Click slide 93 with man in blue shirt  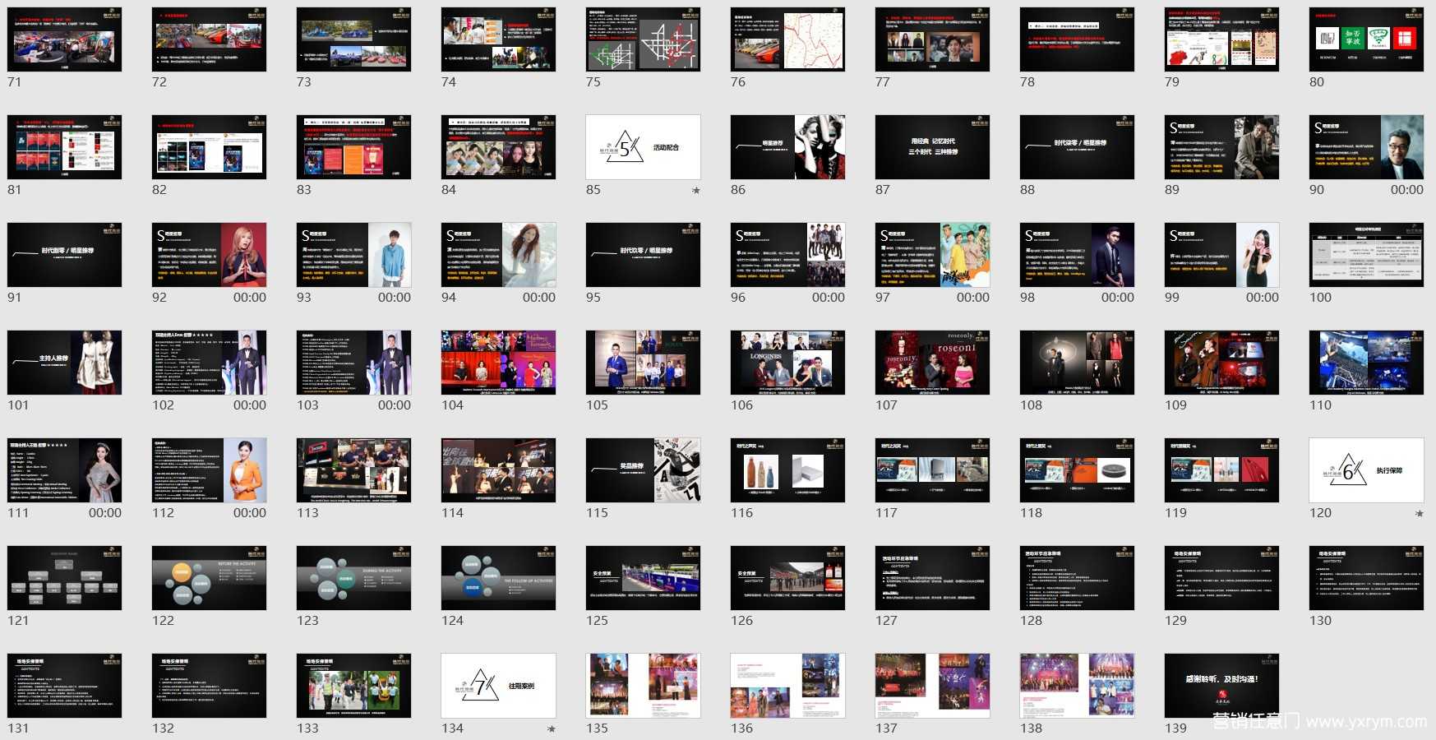pyautogui.click(x=353, y=255)
